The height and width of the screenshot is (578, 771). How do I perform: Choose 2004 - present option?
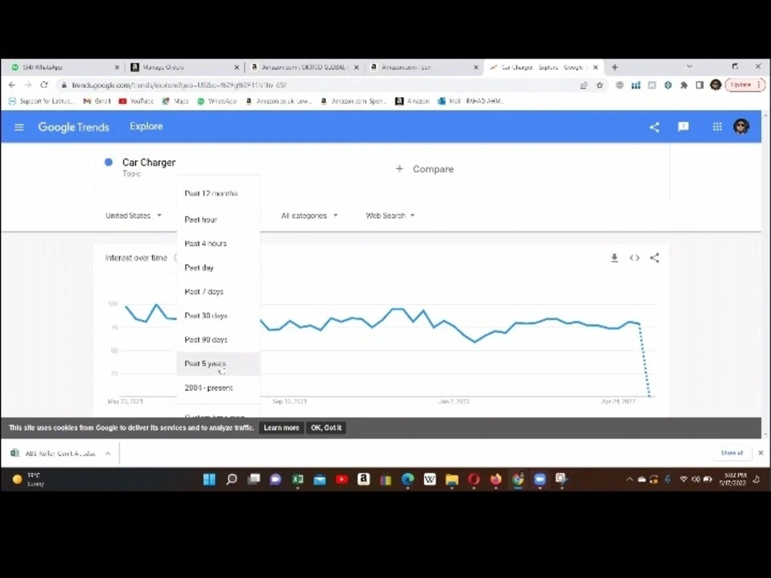click(218, 388)
